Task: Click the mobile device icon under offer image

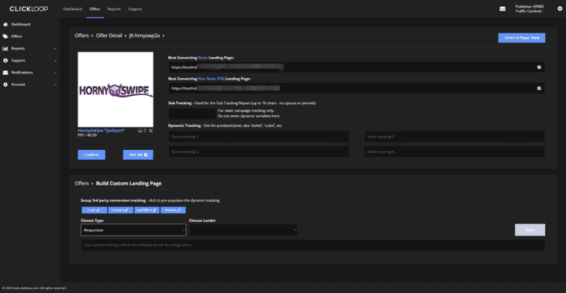Action: point(145,131)
